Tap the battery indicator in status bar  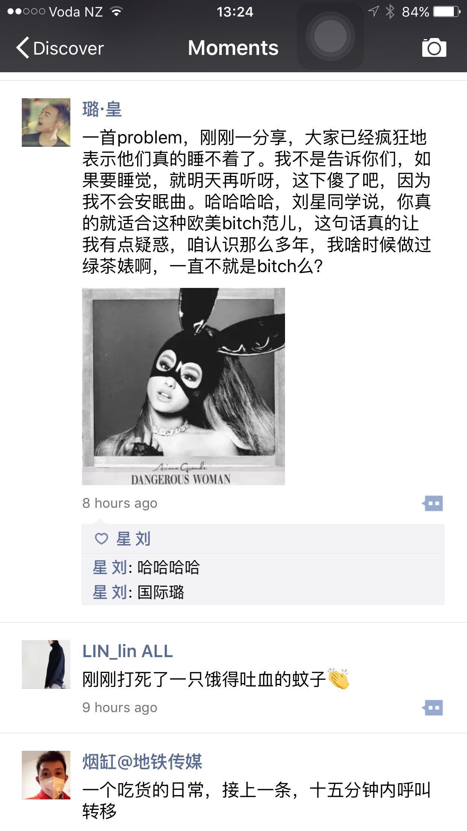click(447, 12)
